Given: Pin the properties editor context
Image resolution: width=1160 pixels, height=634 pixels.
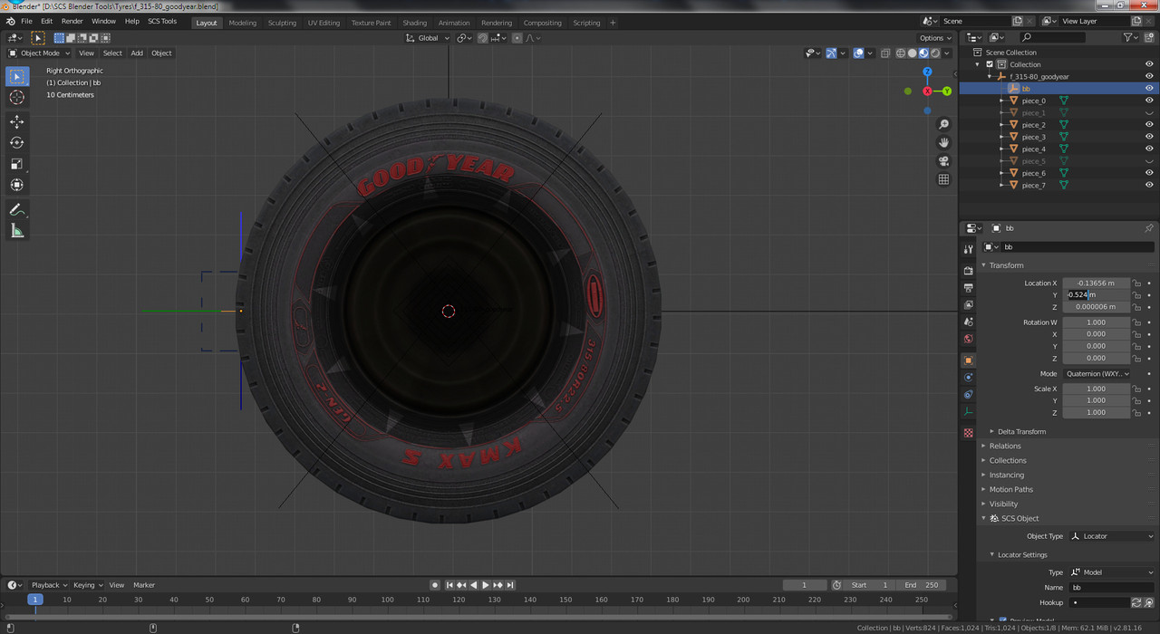Looking at the screenshot, I should tap(1149, 228).
